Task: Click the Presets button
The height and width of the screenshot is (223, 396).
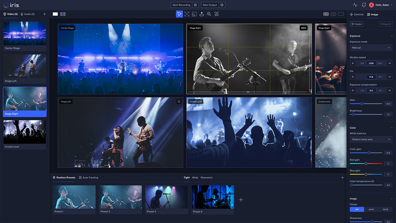Action: [x=356, y=24]
